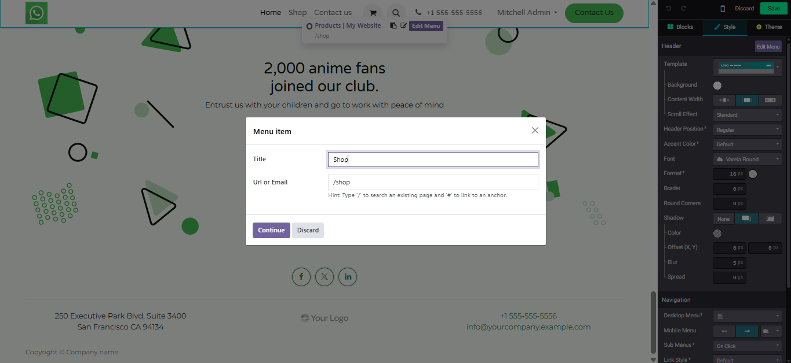Screen dimensions: 791x363
Task: Click the header Background color swatch
Action: [x=717, y=86]
